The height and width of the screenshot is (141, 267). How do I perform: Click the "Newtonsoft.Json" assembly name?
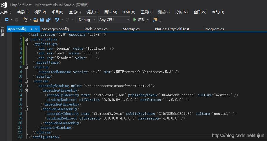click(109, 95)
